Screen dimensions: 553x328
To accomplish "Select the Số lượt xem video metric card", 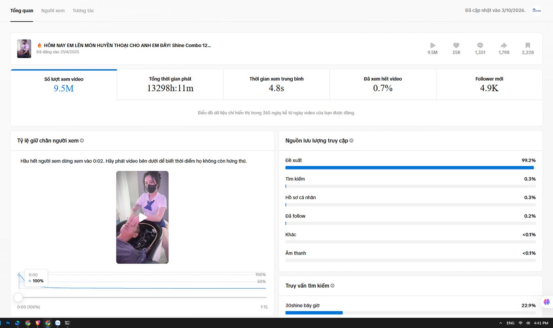I will click(64, 85).
